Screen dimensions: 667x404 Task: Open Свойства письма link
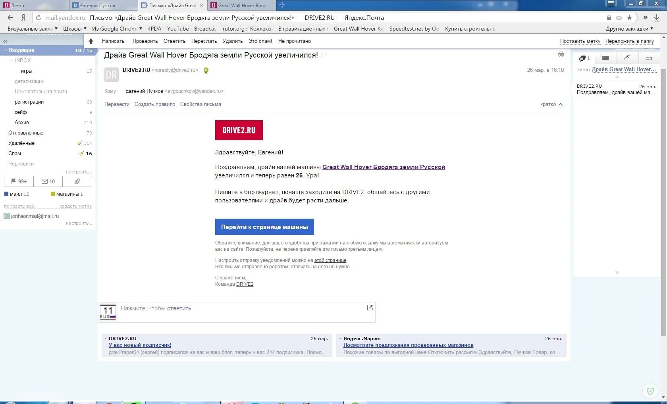pyautogui.click(x=200, y=104)
